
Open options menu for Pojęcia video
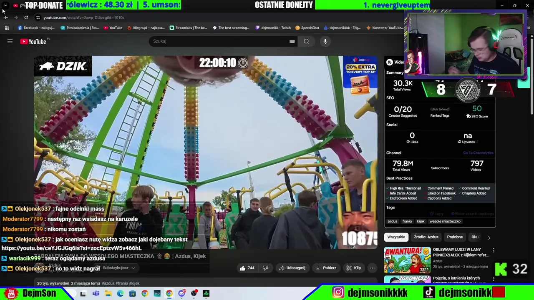coord(494,279)
